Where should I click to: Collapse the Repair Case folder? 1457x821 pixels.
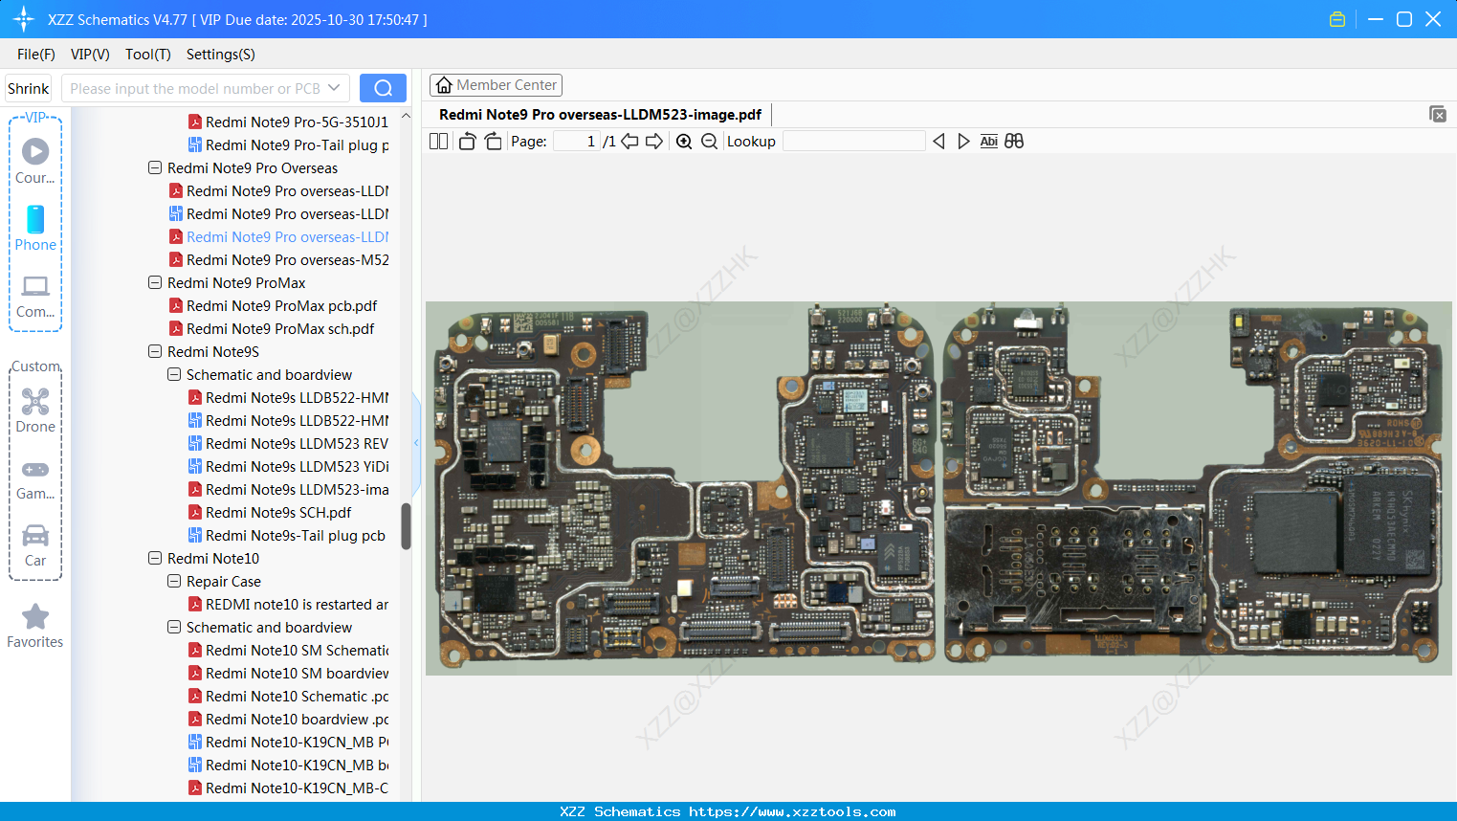(174, 581)
